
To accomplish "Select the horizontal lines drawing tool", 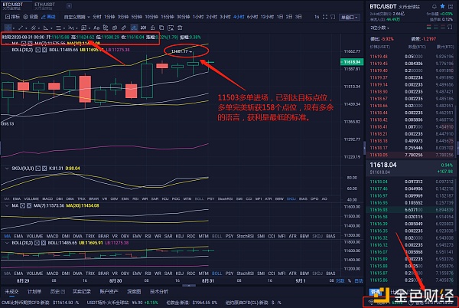I will [x=58, y=28].
